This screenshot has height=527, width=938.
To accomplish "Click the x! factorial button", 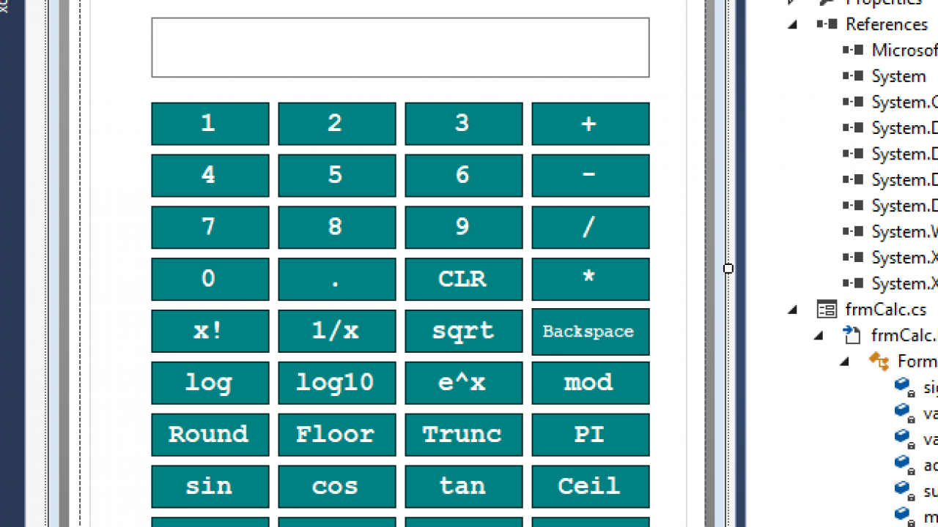I will click(210, 332).
